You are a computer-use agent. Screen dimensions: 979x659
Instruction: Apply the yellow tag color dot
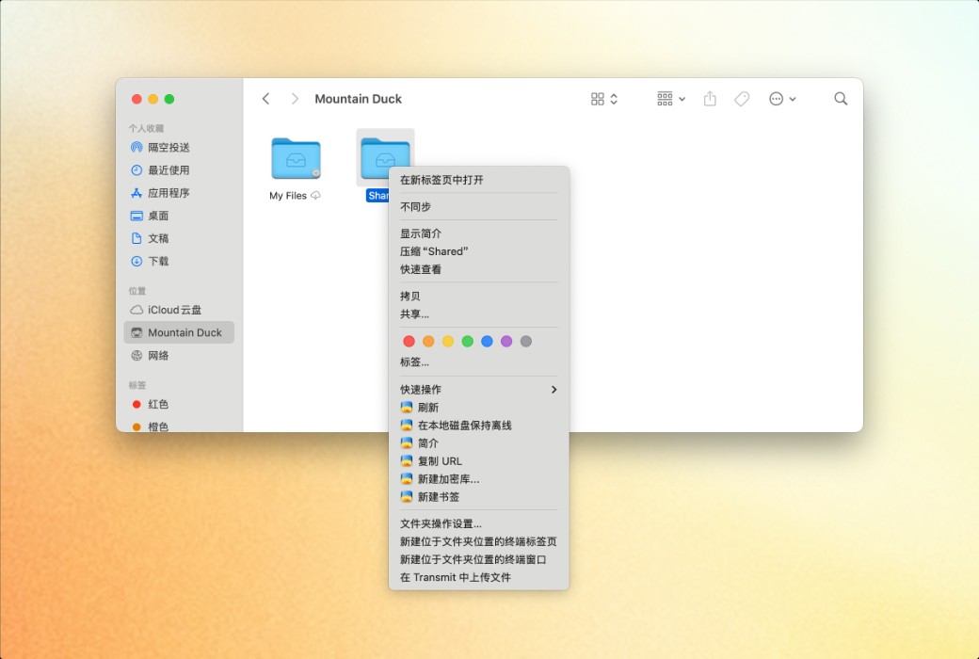tap(448, 341)
